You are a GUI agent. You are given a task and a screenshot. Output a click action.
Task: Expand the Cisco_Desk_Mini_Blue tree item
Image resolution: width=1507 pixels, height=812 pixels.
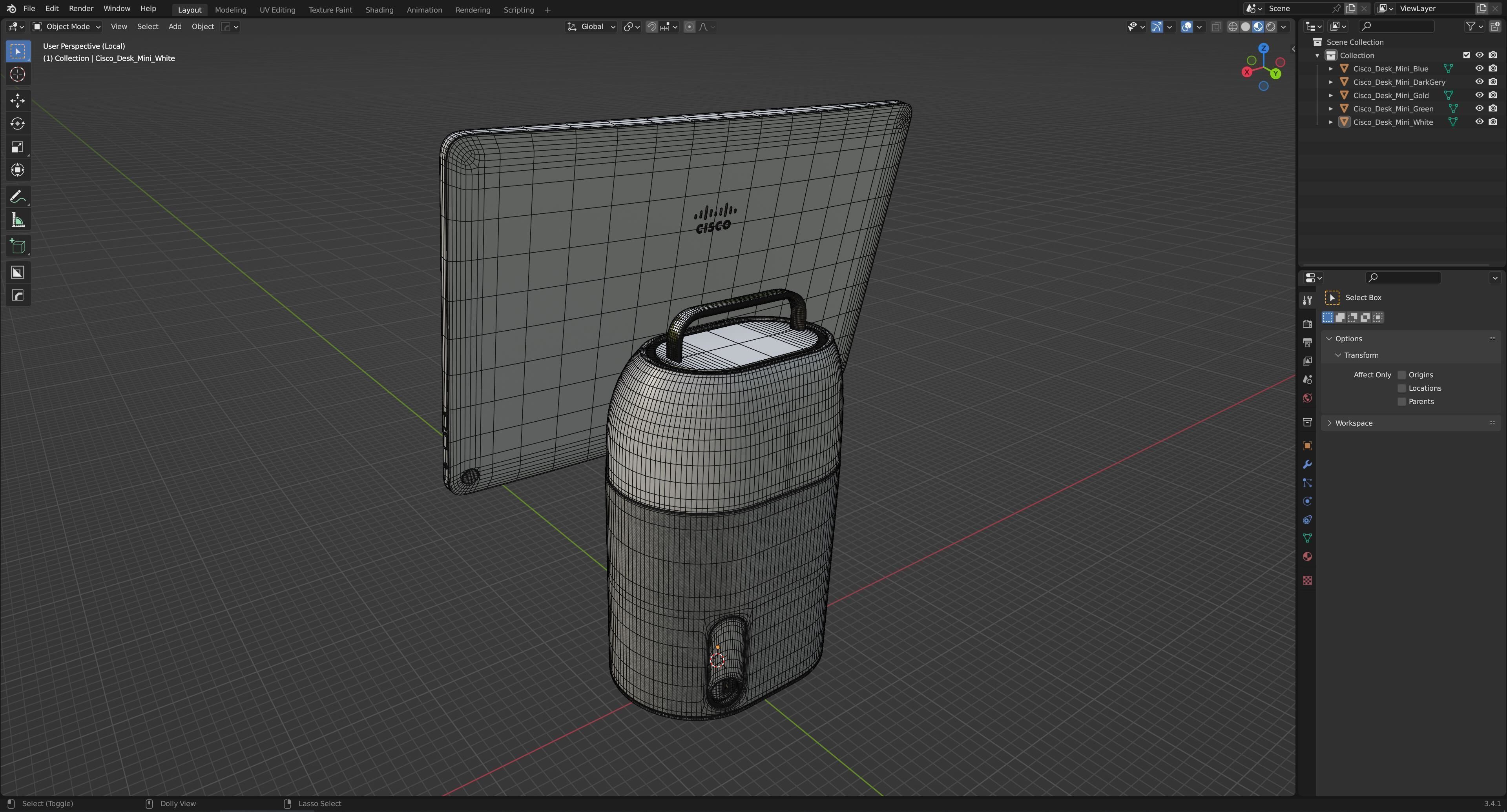[x=1331, y=69]
